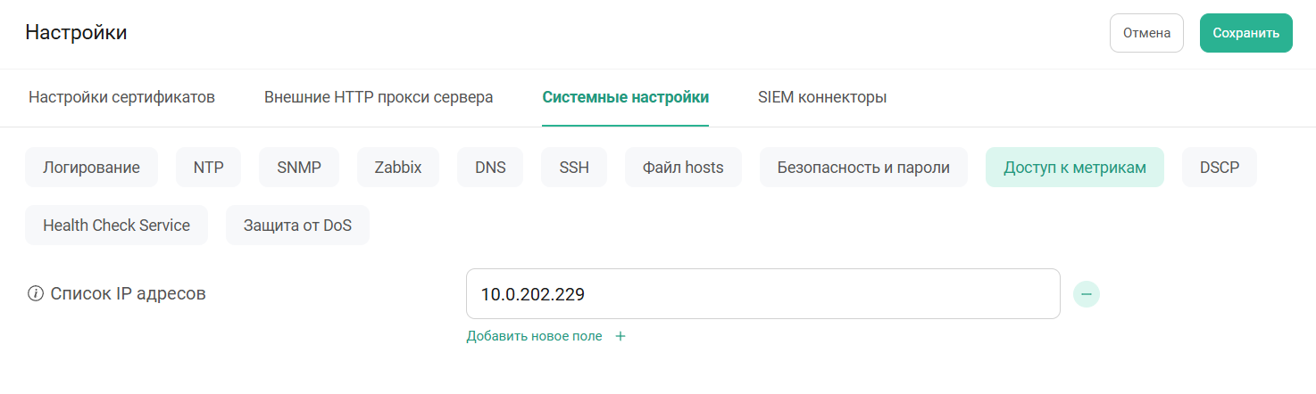Open Безопасность и пароли settings
The width and height of the screenshot is (1316, 394).
[x=863, y=168]
